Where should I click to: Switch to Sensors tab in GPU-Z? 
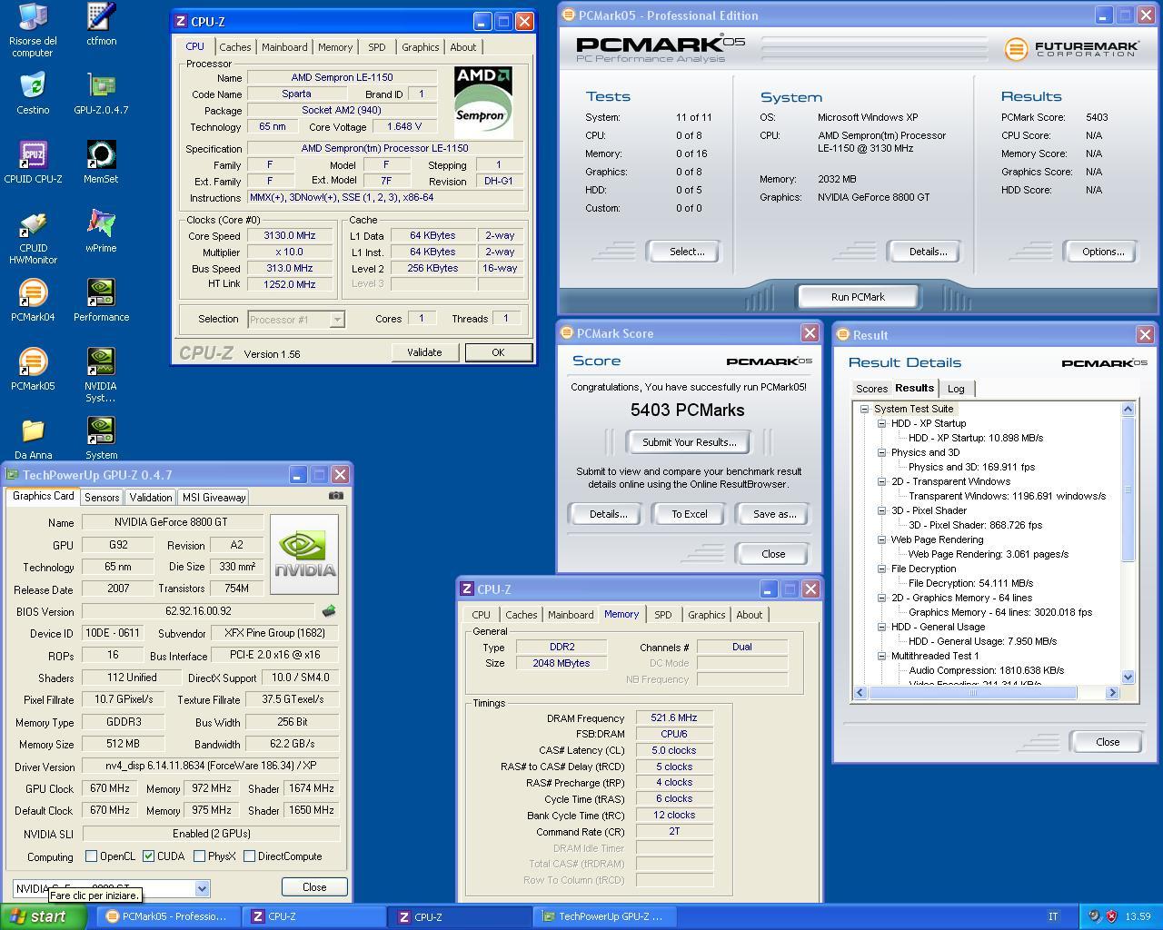(x=102, y=497)
